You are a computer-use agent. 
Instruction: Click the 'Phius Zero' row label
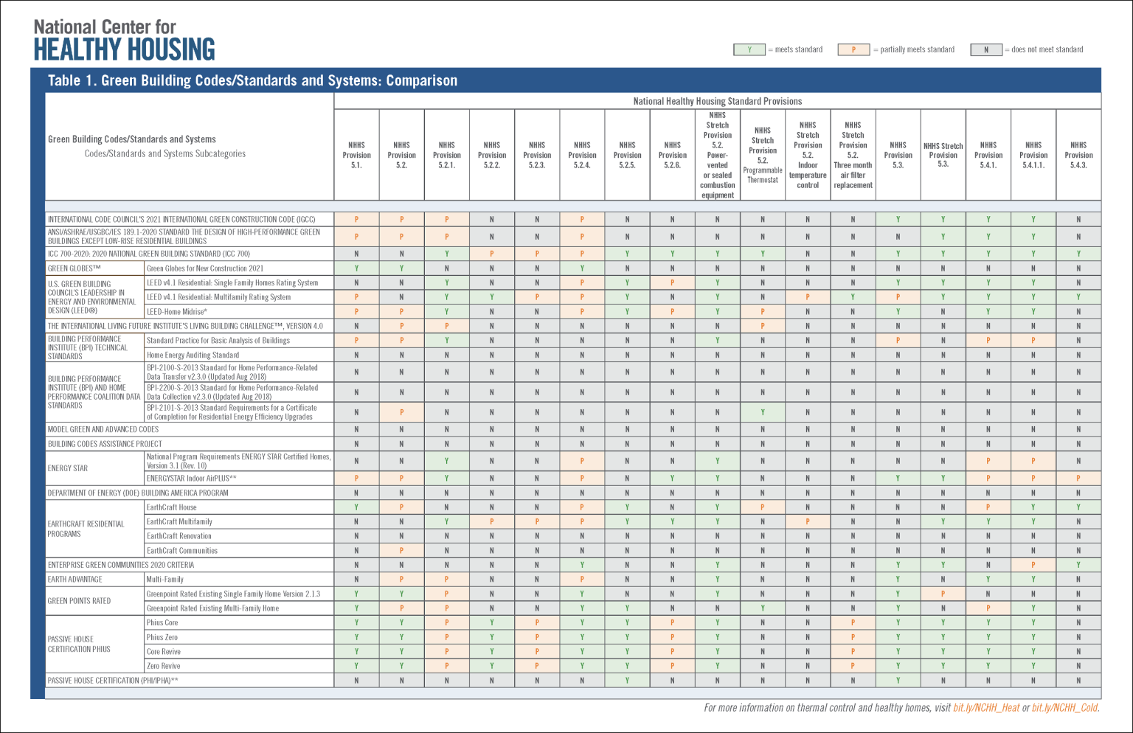pyautogui.click(x=162, y=637)
